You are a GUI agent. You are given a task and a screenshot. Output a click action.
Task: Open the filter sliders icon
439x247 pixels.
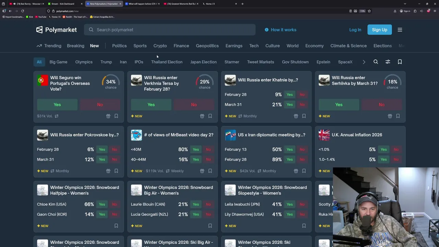coord(388,62)
